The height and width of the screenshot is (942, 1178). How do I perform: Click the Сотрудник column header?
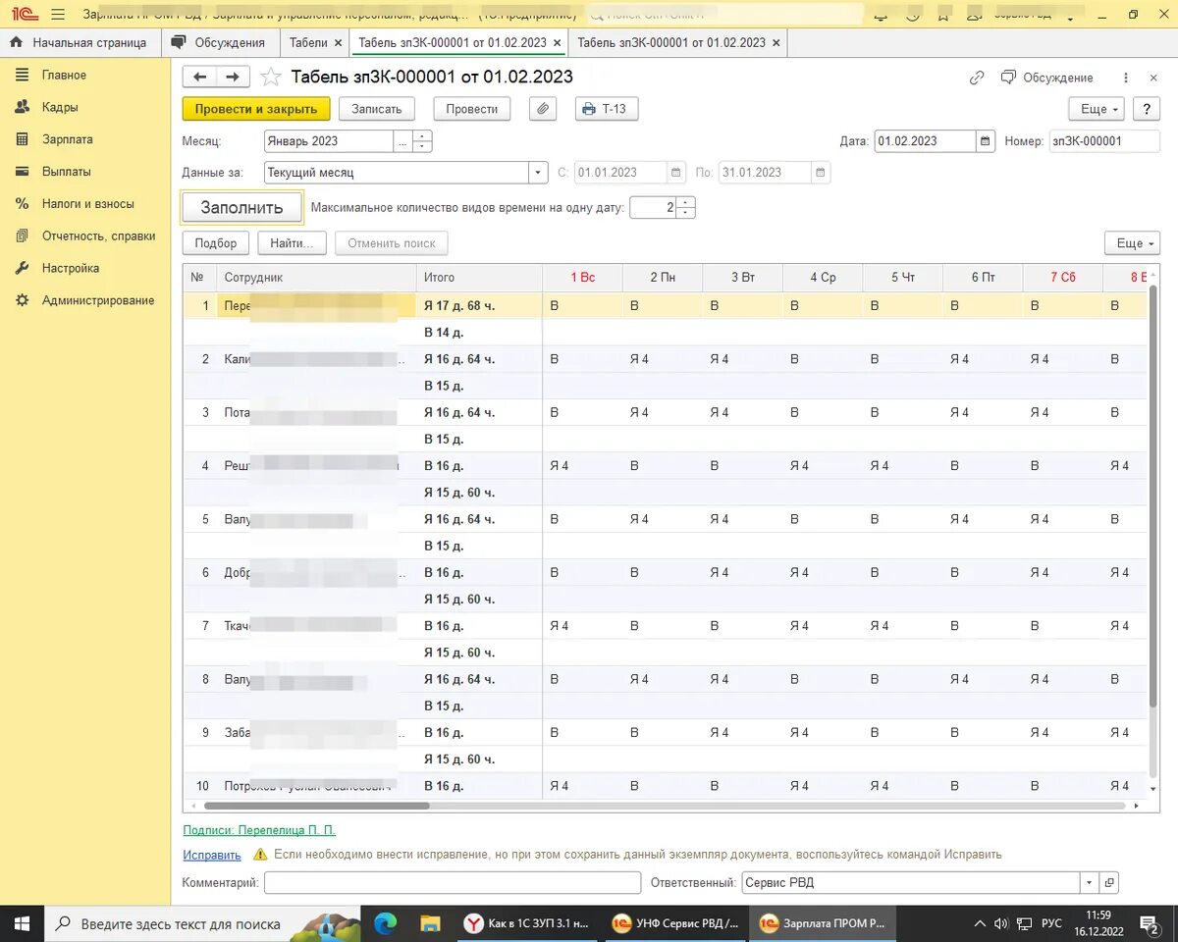tap(316, 278)
